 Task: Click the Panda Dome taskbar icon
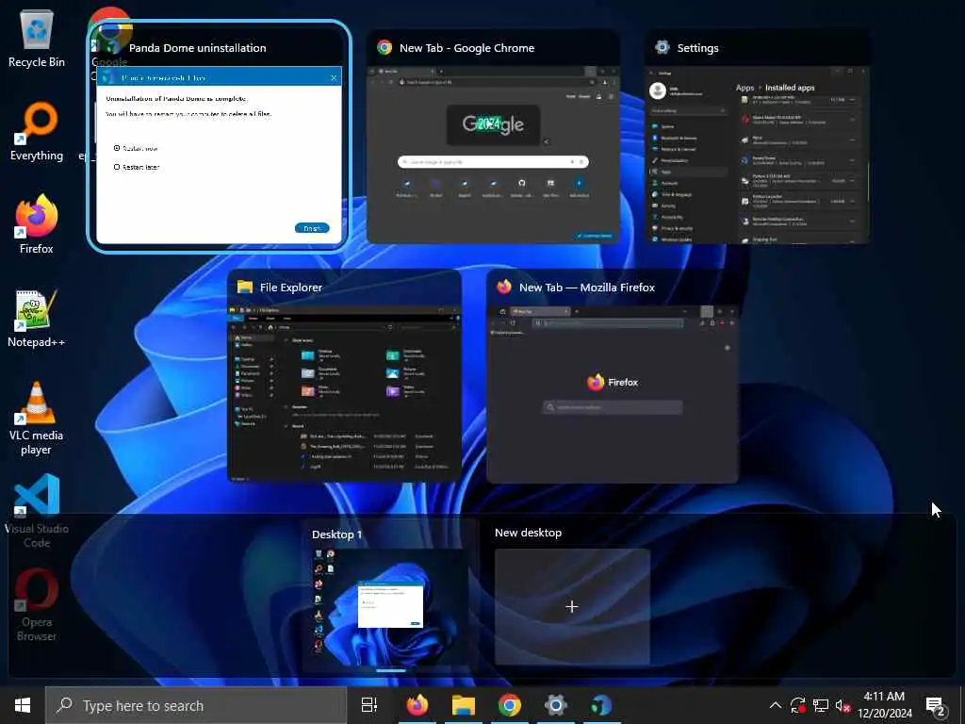[602, 705]
